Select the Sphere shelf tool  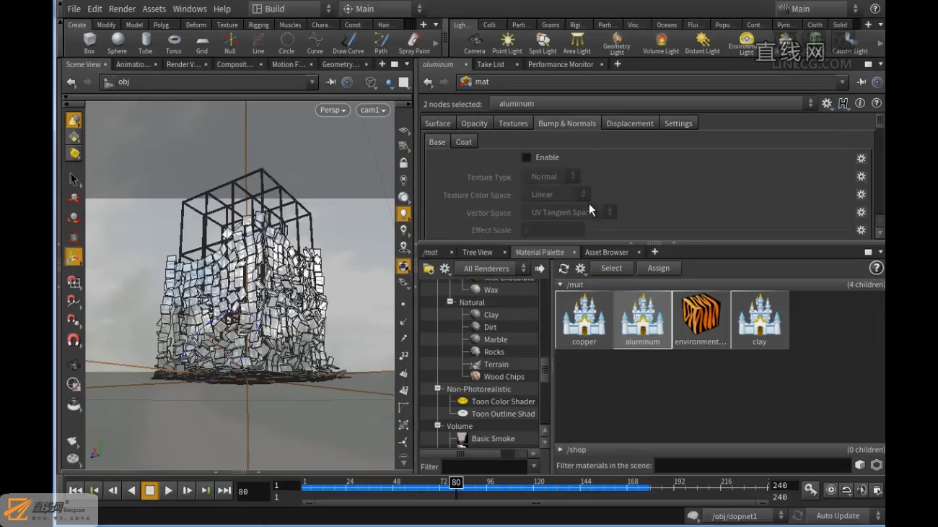click(x=117, y=43)
